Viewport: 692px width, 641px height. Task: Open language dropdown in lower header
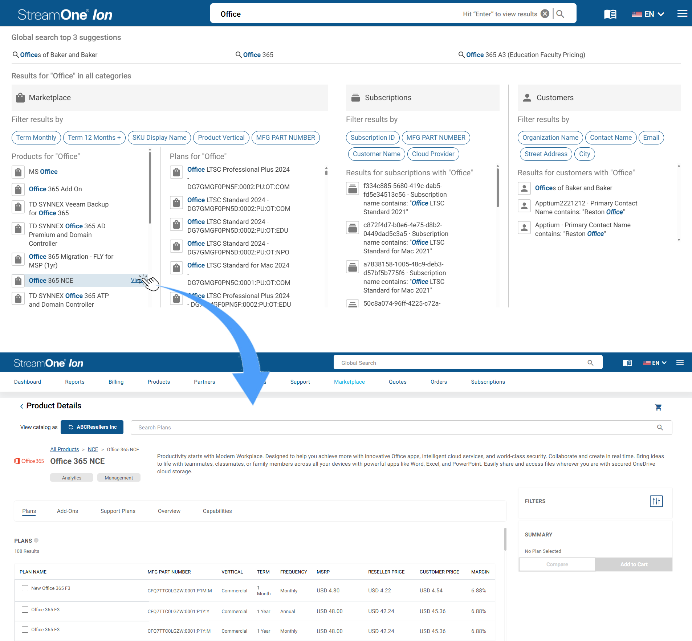655,363
